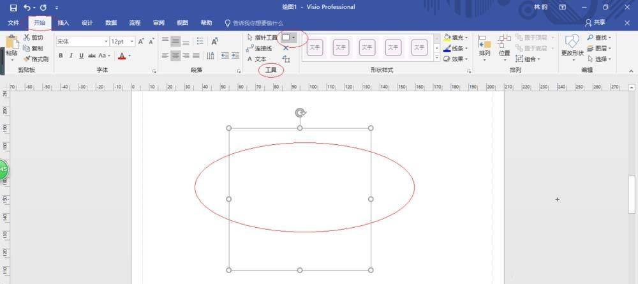Open the Fill (填充) dropdown

[456, 38]
